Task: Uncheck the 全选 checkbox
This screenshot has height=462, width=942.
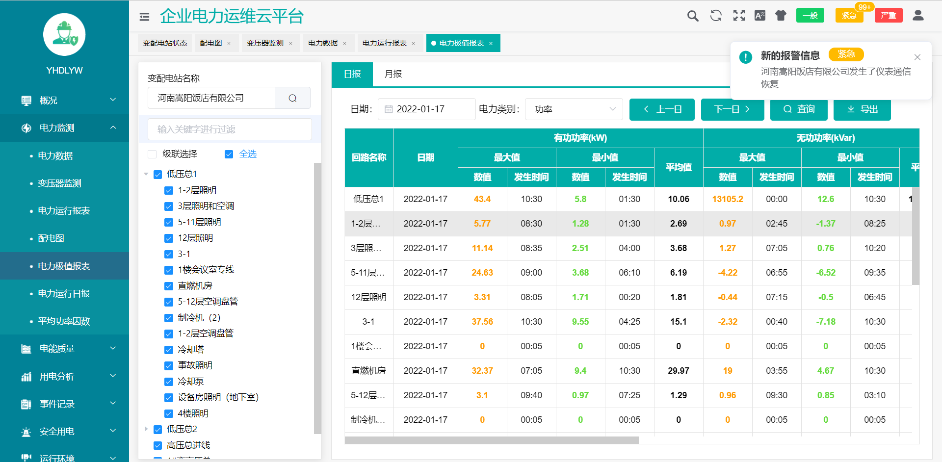Action: tap(229, 154)
